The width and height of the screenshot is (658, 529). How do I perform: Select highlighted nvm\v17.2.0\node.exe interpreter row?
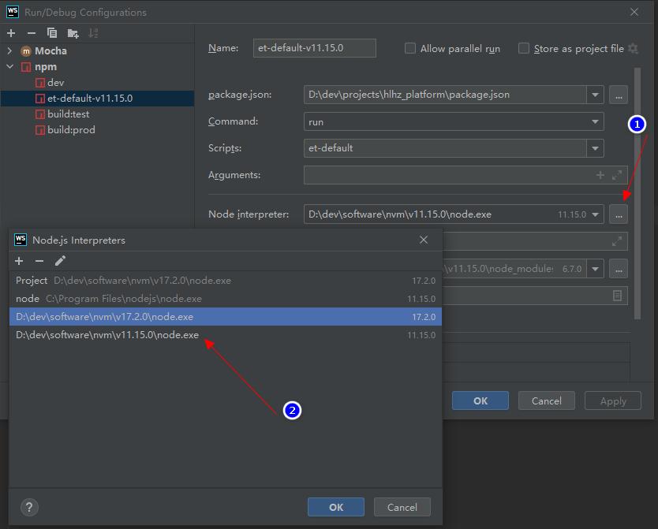[x=226, y=316]
